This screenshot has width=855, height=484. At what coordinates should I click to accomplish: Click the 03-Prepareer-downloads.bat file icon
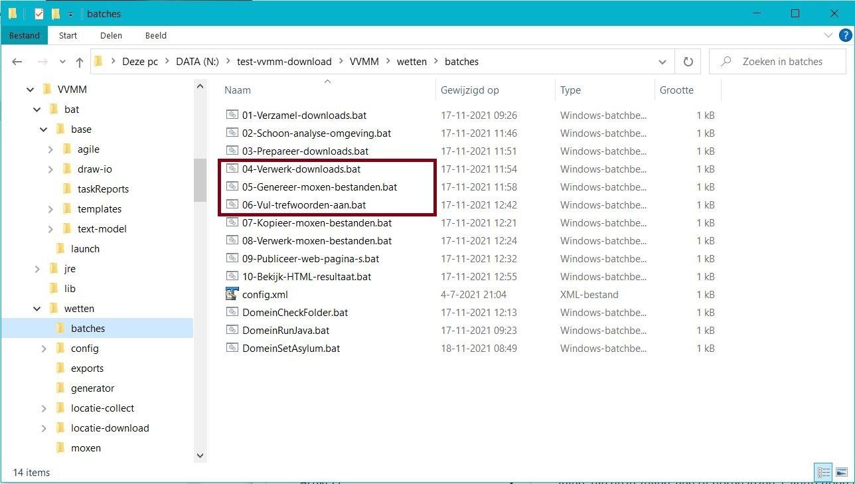pos(232,151)
